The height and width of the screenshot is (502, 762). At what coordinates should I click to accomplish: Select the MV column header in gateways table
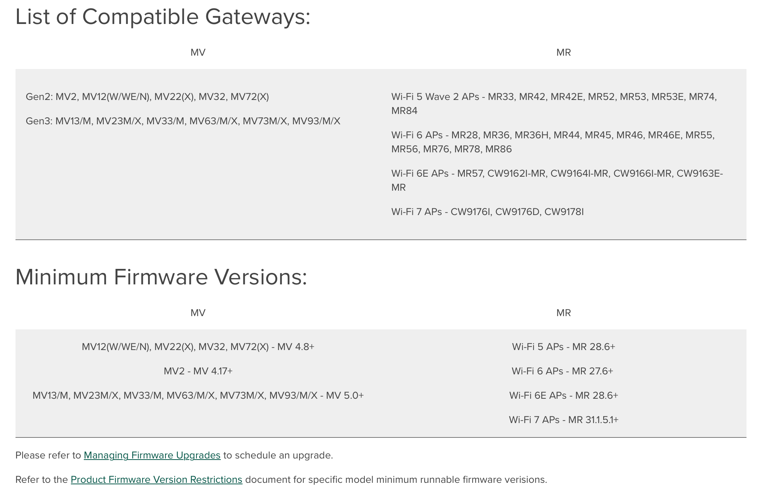click(x=197, y=52)
